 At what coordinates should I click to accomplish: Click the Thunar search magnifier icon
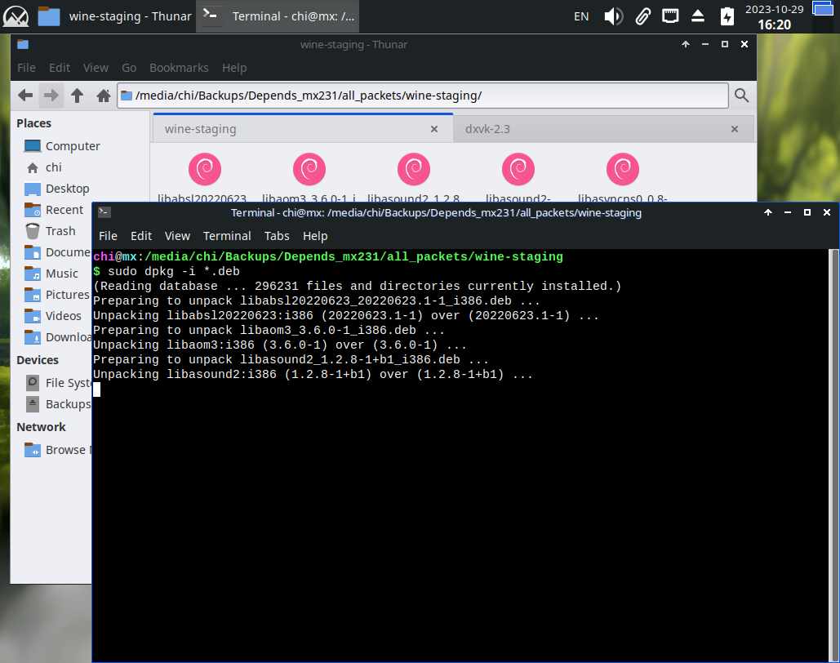pos(741,96)
